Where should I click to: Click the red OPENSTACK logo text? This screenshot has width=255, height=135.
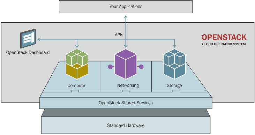(224, 37)
